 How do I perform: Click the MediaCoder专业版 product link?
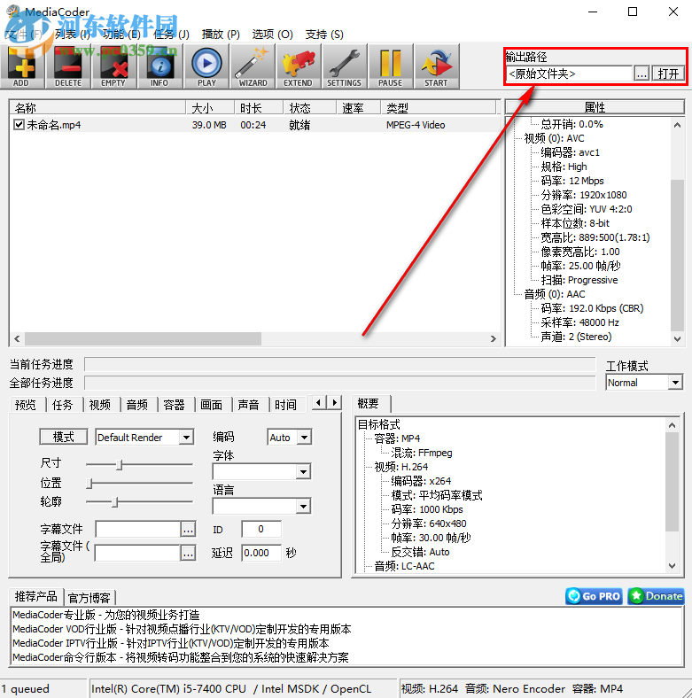click(x=106, y=615)
